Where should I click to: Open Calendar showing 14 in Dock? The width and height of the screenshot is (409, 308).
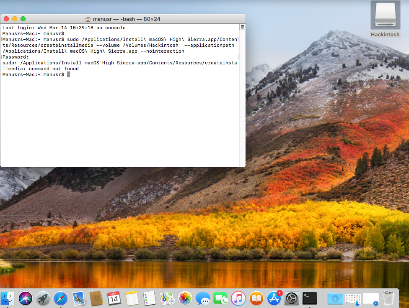(x=114, y=298)
